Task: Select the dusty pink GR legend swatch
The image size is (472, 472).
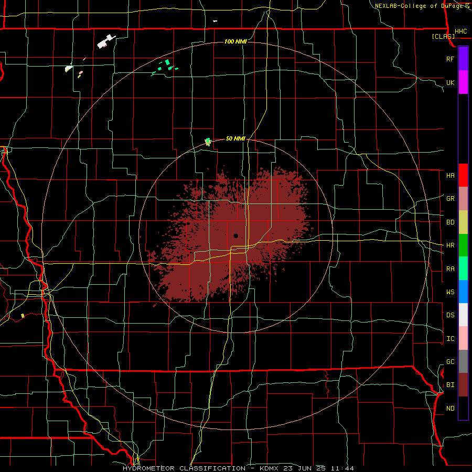Action: (x=463, y=199)
